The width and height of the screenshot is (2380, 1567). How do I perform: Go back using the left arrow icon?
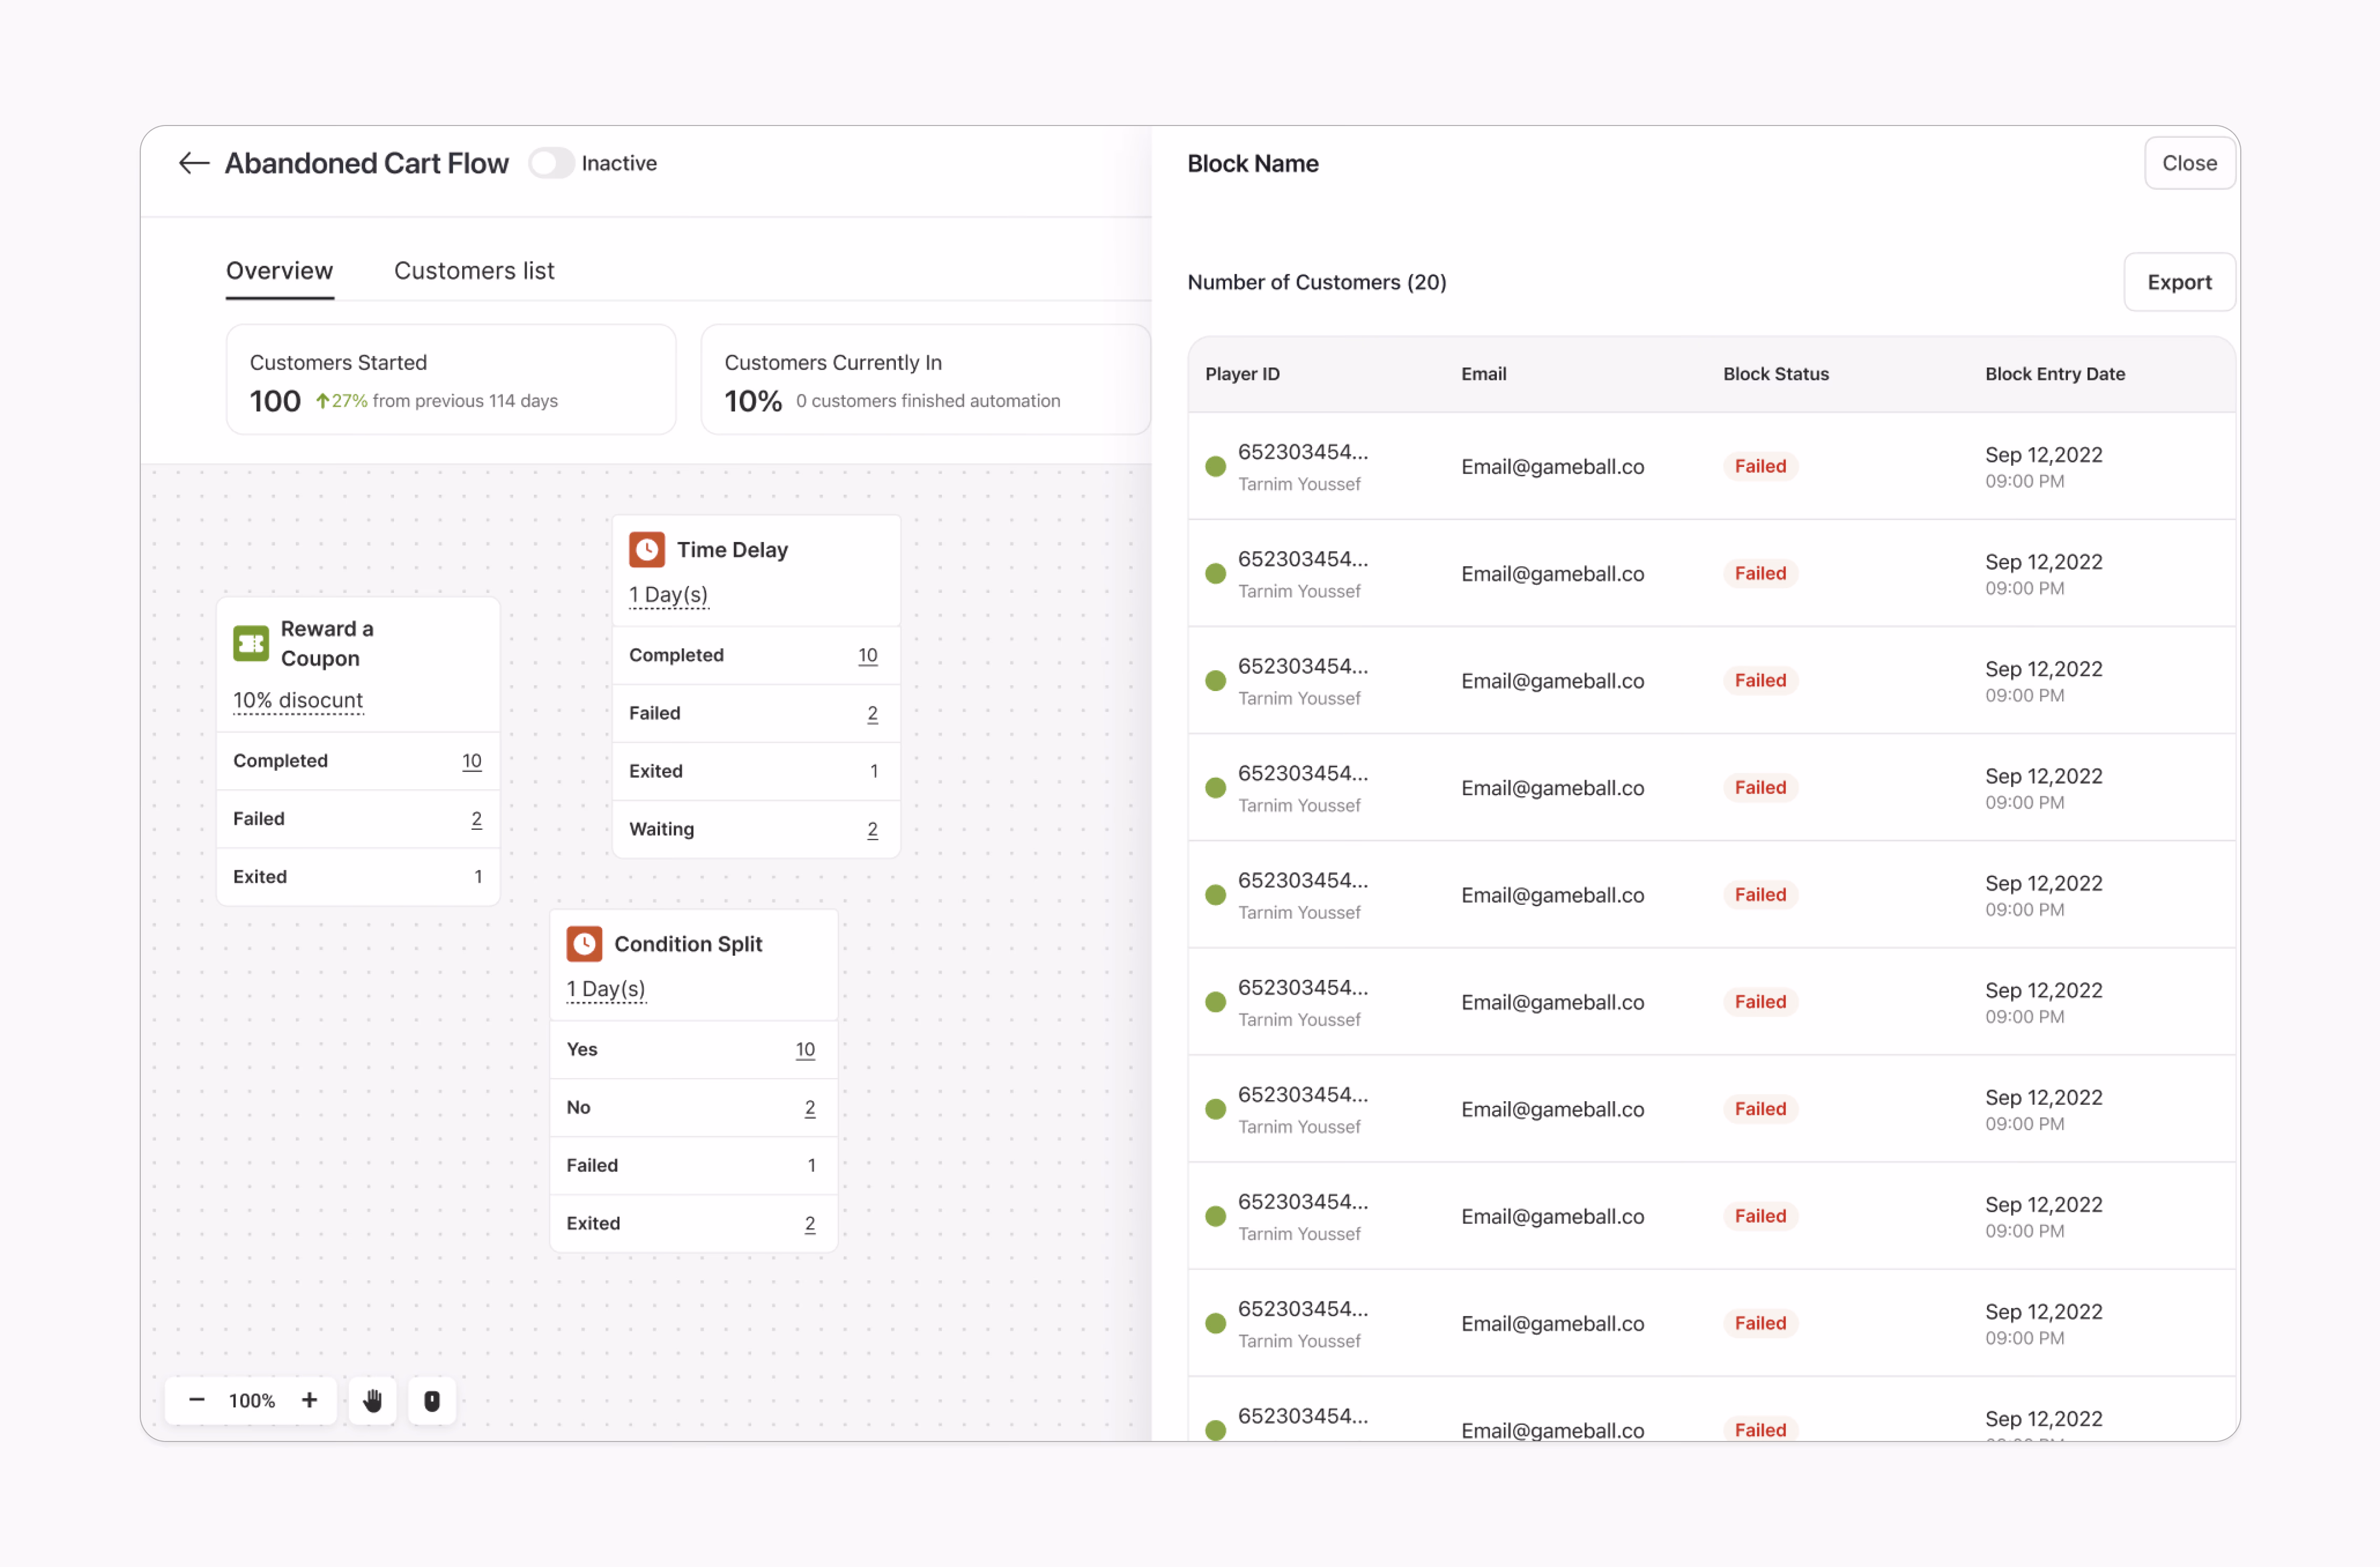coord(193,163)
